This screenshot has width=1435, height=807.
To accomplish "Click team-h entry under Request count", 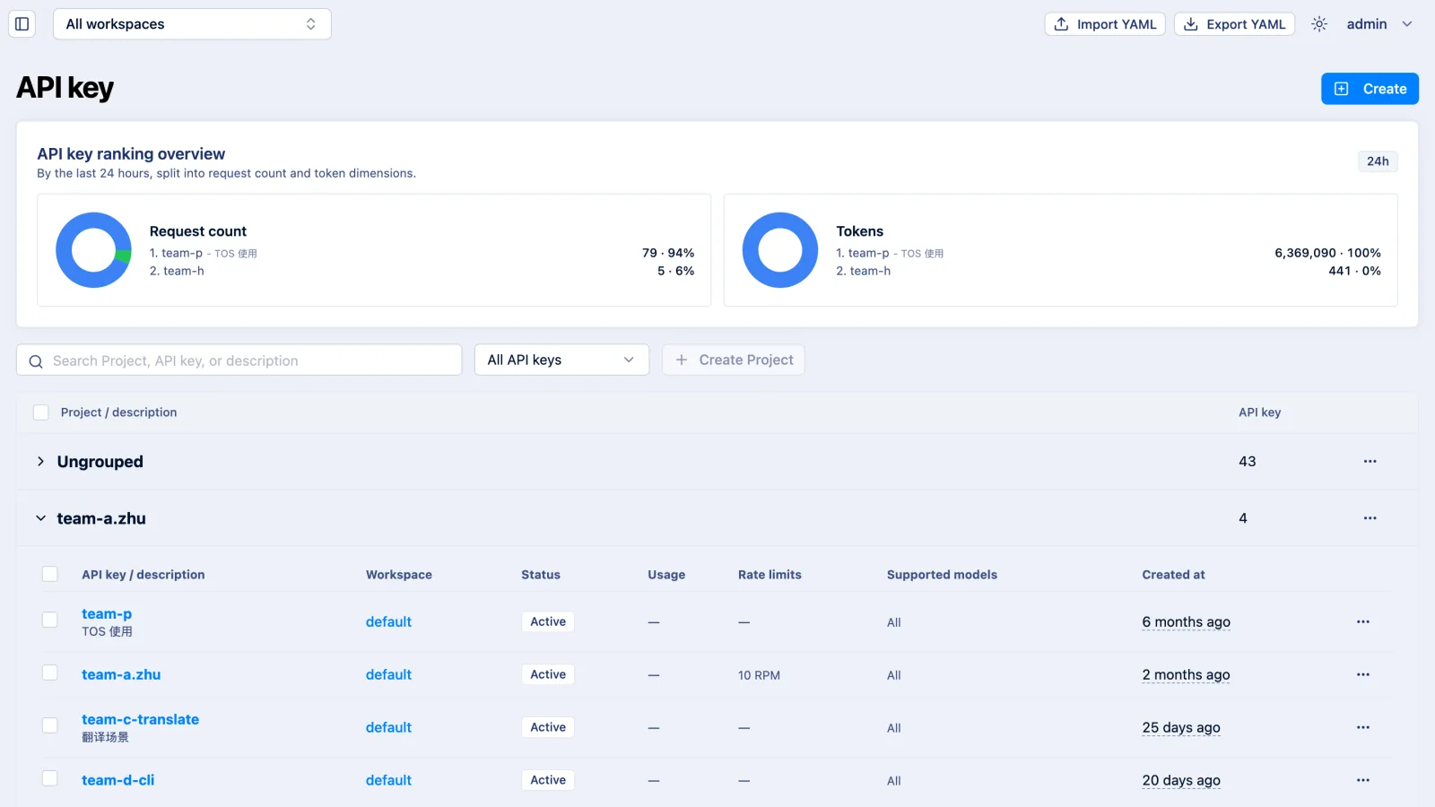I will click(177, 271).
